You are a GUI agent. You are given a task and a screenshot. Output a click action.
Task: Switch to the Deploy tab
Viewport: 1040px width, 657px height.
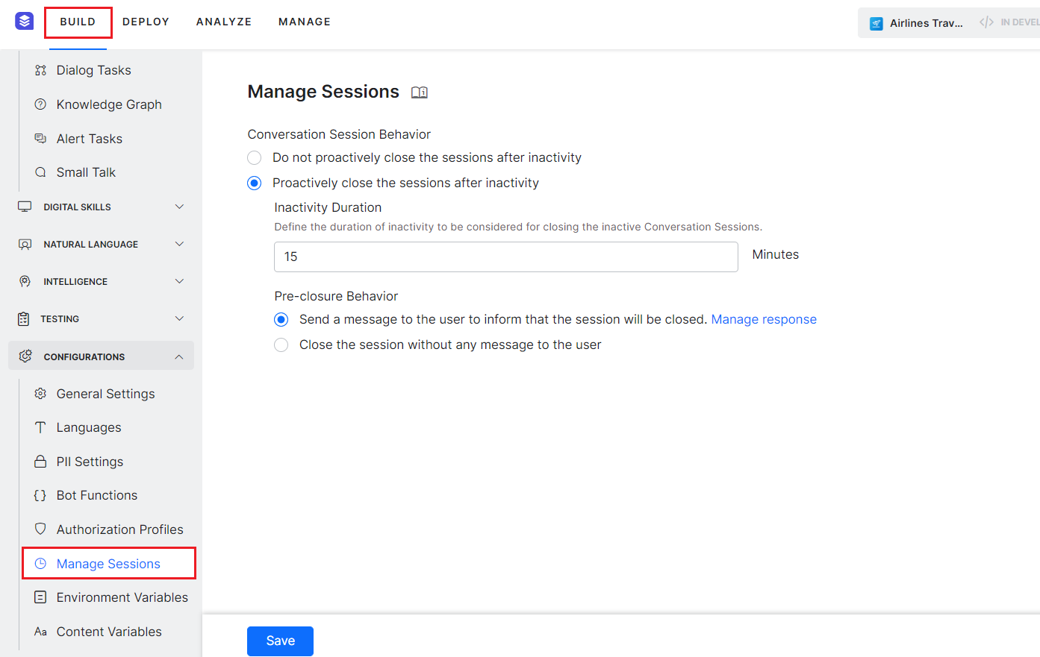pyautogui.click(x=146, y=22)
